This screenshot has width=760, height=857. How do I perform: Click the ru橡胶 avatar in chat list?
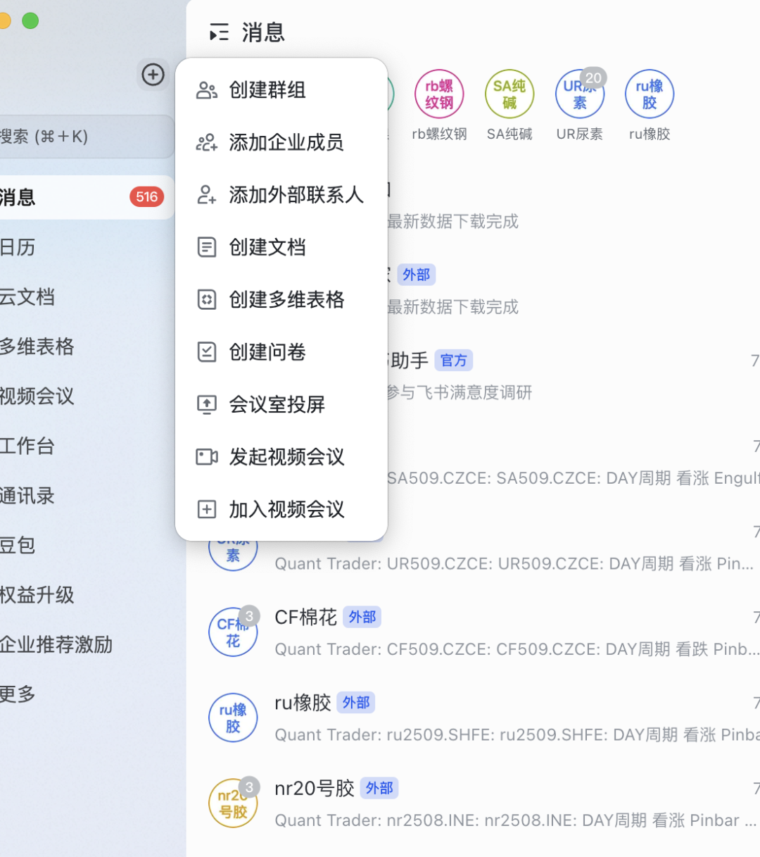pyautogui.click(x=233, y=718)
